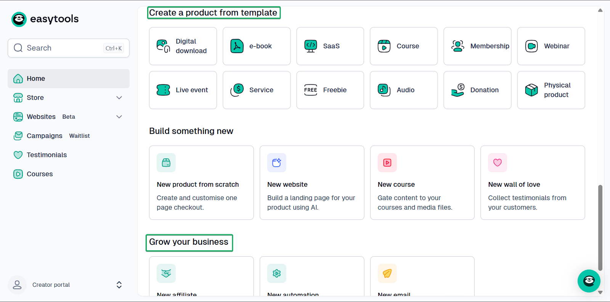This screenshot has height=302, width=610.
Task: Click the New course card title
Action: tap(396, 184)
